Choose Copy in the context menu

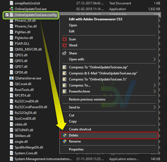[x=73, y=121]
